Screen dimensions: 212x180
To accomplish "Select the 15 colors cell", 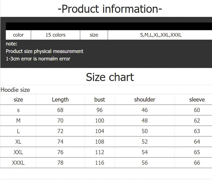I will pos(55,35).
